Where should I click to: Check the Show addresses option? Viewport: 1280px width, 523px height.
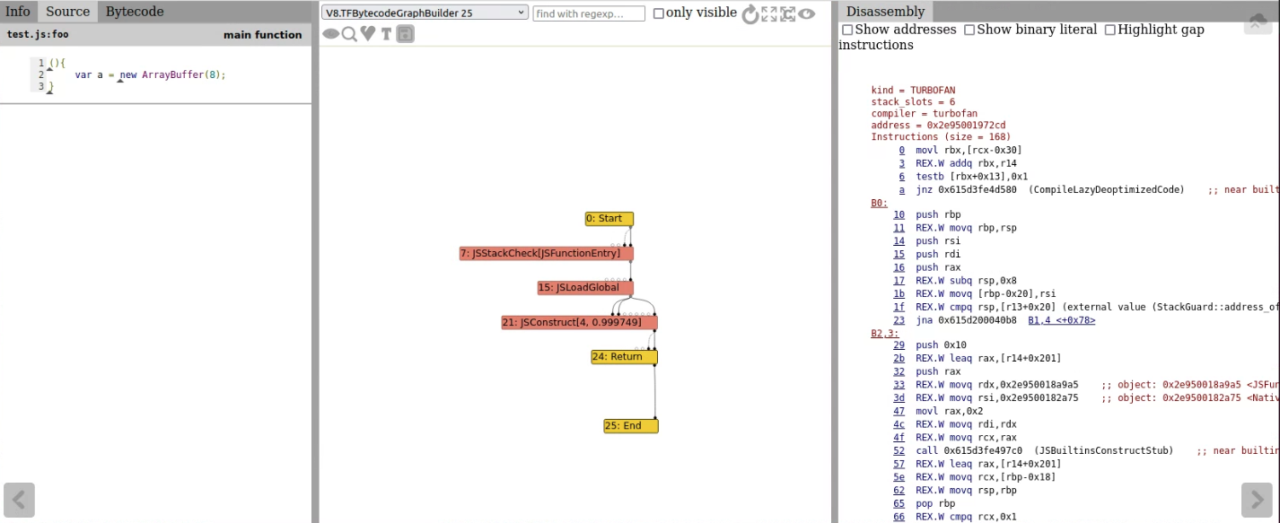847,30
